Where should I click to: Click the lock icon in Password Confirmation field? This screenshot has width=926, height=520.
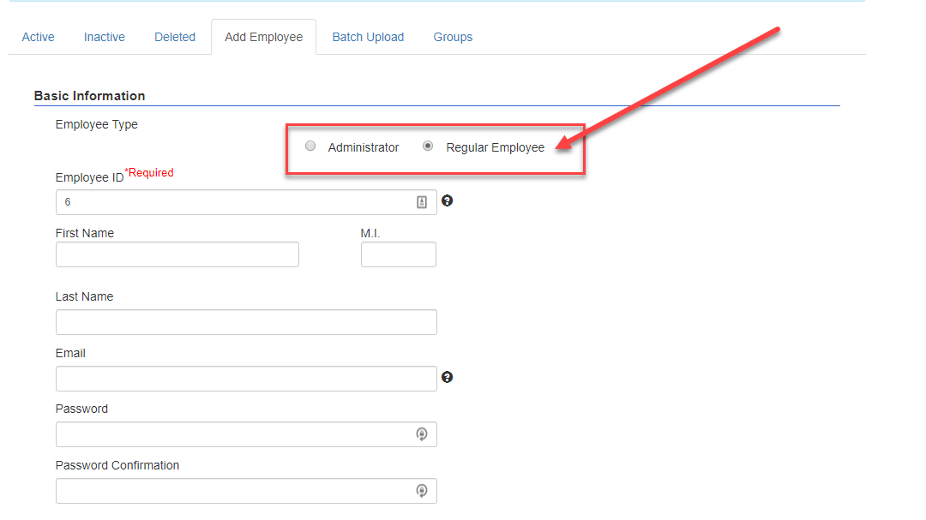tap(421, 490)
